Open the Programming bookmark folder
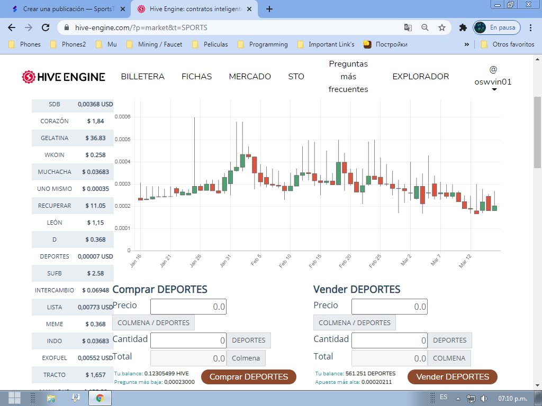Image resolution: width=542 pixels, height=406 pixels. (263, 44)
